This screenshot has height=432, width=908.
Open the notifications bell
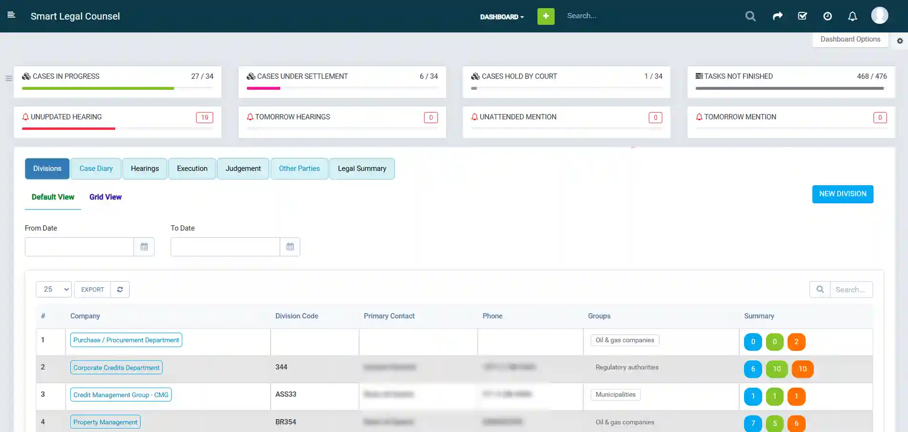tap(853, 16)
